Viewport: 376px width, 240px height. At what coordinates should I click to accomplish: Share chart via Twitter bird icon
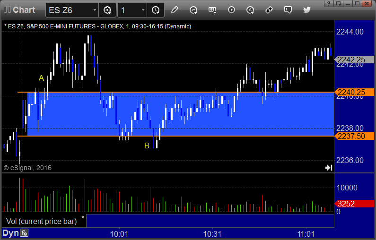306,10
